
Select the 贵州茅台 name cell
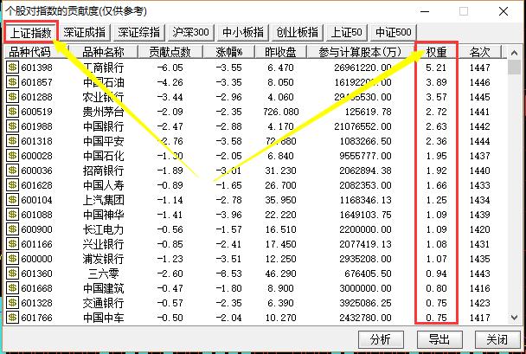pyautogui.click(x=103, y=112)
